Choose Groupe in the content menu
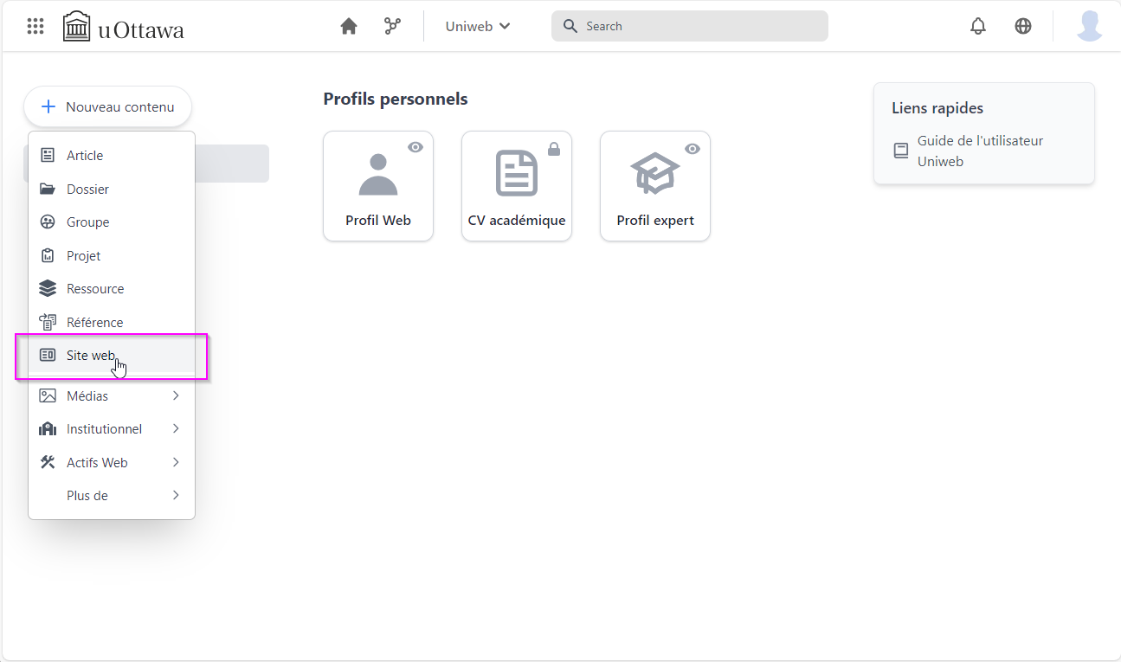The width and height of the screenshot is (1121, 662). [x=112, y=222]
